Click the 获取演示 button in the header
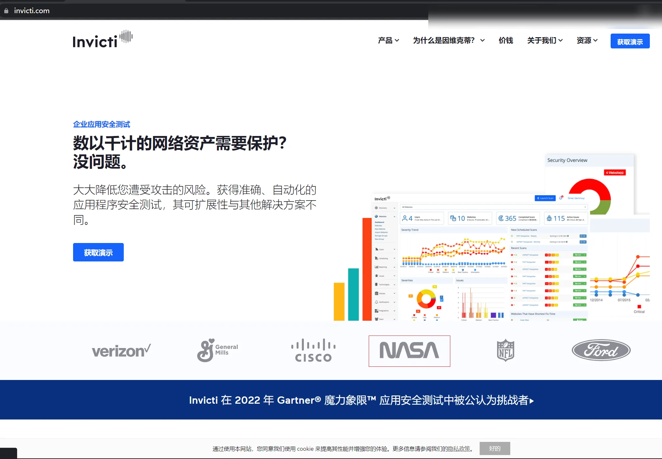662x459 pixels. (630, 41)
